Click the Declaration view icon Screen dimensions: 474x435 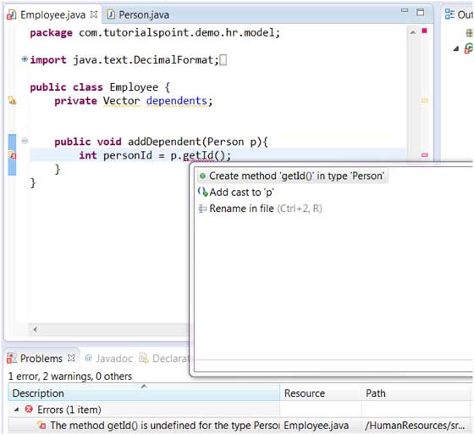pos(144,359)
